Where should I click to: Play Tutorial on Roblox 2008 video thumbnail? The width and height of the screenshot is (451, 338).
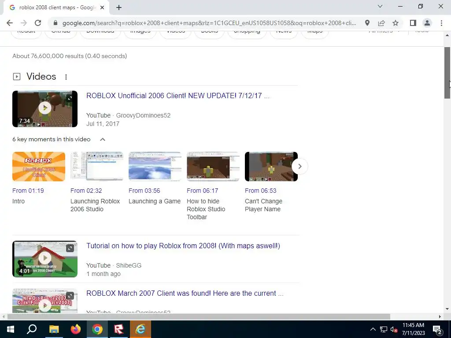[45, 259]
